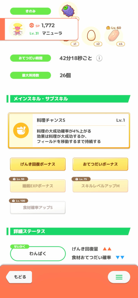Go back with もどる button
Image resolution: width=138 pixels, height=298 pixels.
click(x=19, y=277)
